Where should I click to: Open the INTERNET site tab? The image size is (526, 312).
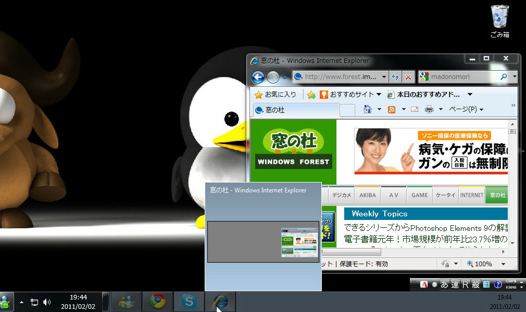pos(472,194)
